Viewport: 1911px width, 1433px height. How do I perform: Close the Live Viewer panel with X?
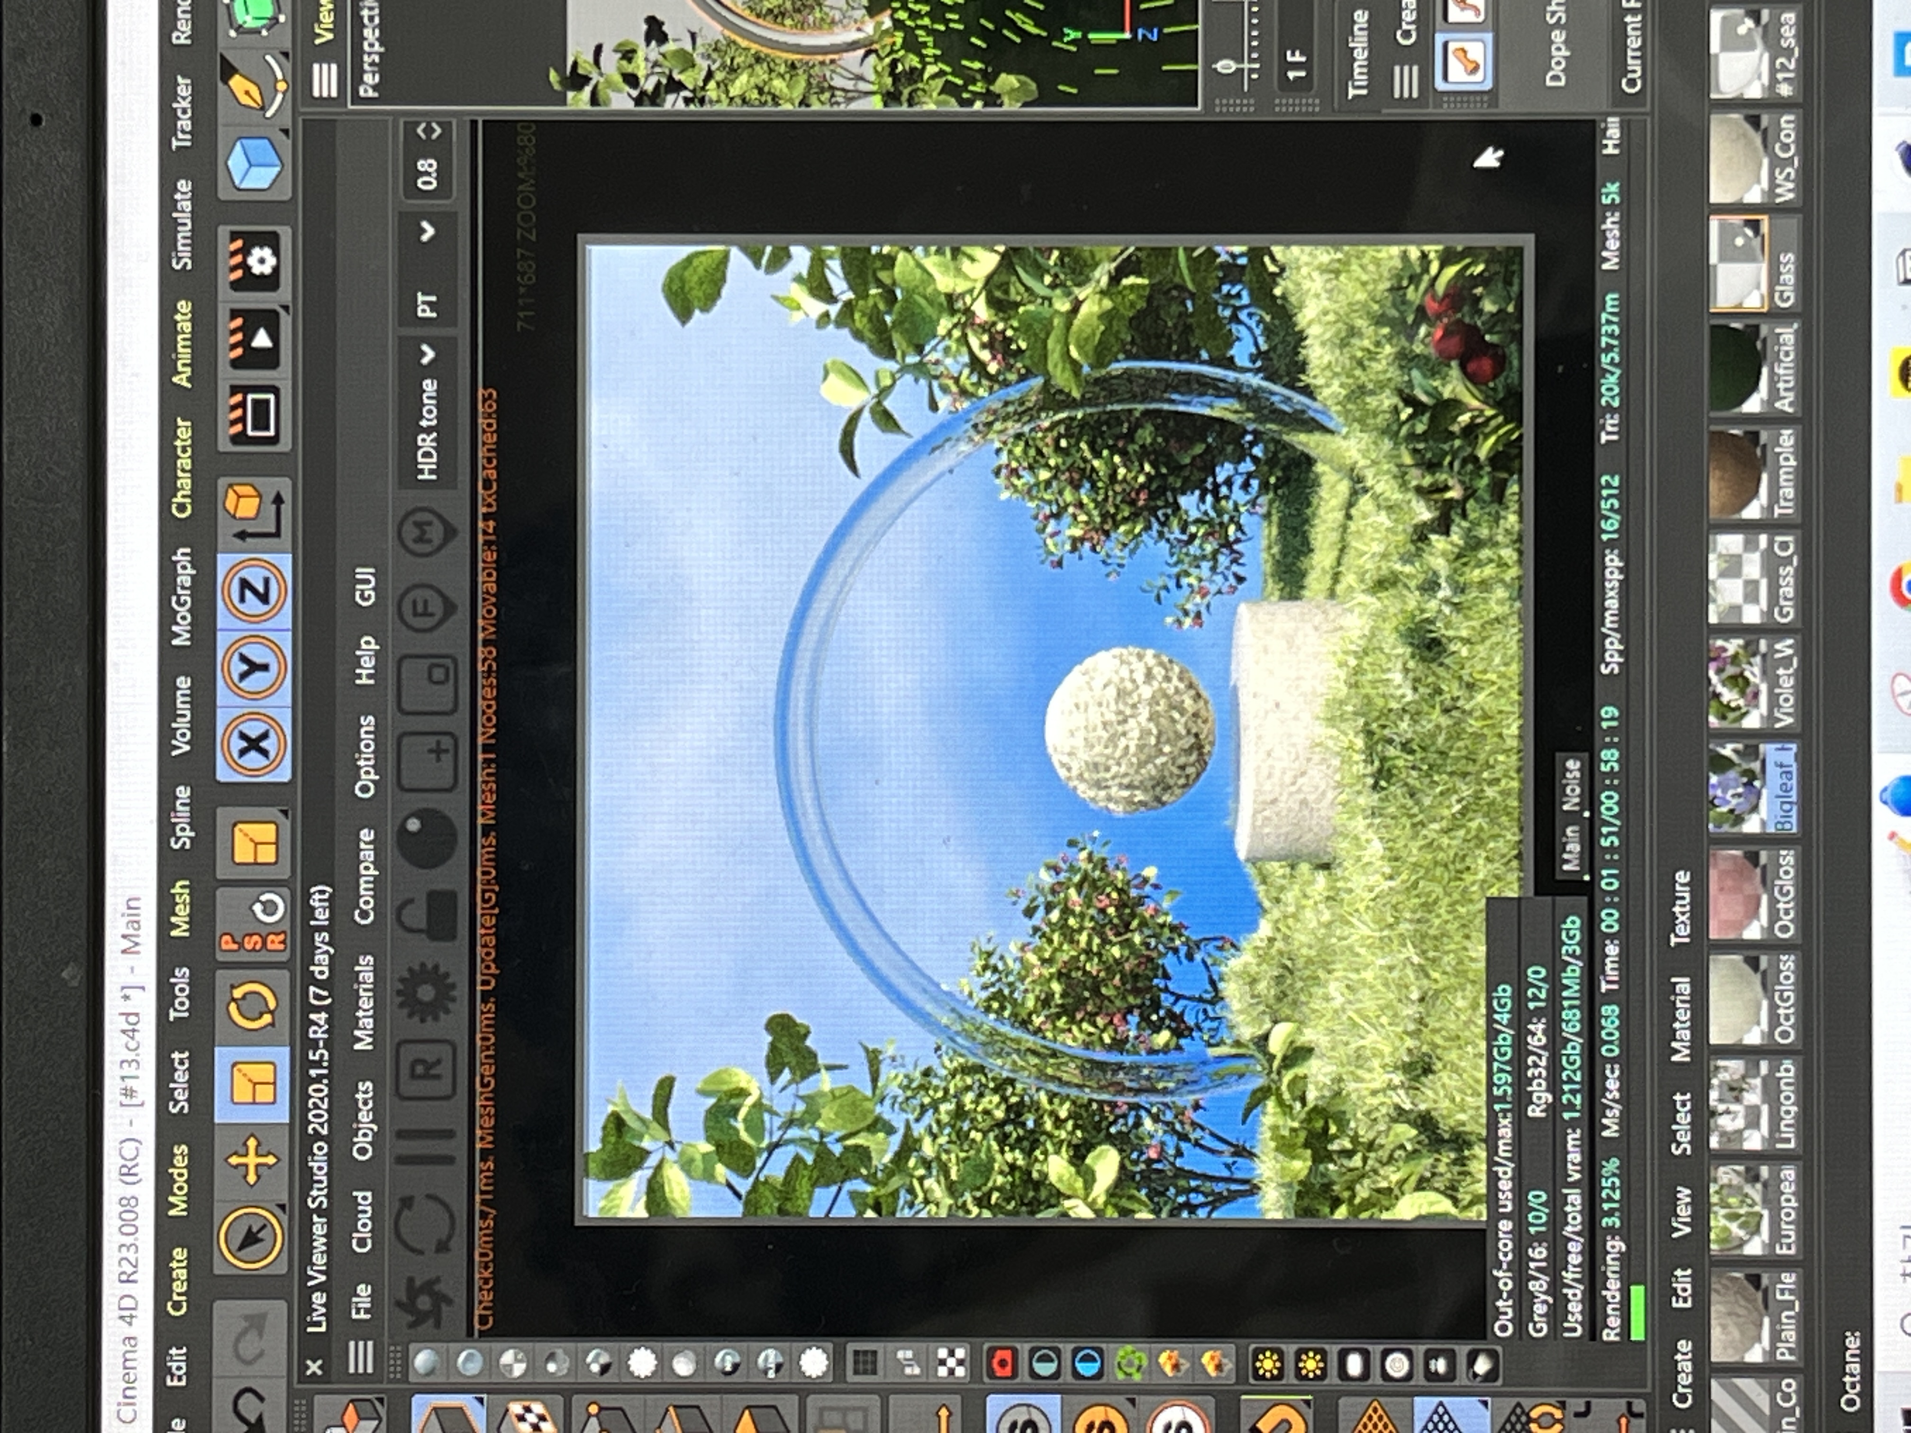click(x=314, y=1367)
